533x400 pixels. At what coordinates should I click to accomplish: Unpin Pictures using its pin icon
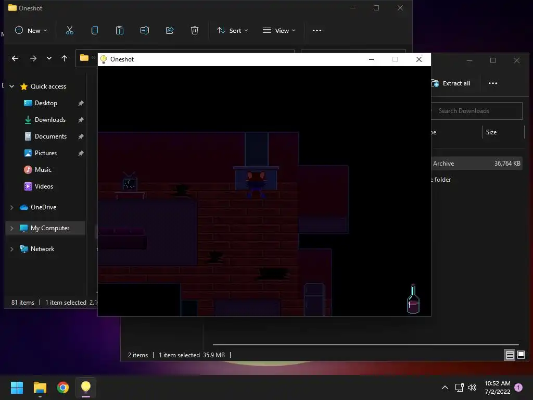point(81,153)
